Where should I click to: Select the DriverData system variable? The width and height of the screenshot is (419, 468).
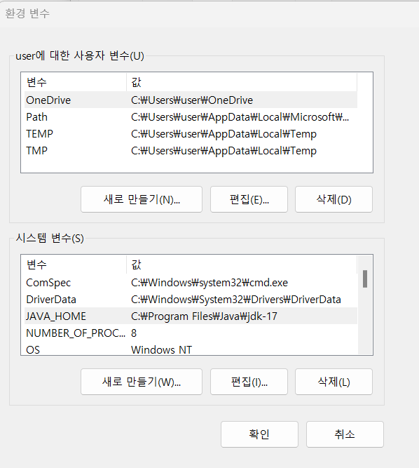[x=191, y=300]
